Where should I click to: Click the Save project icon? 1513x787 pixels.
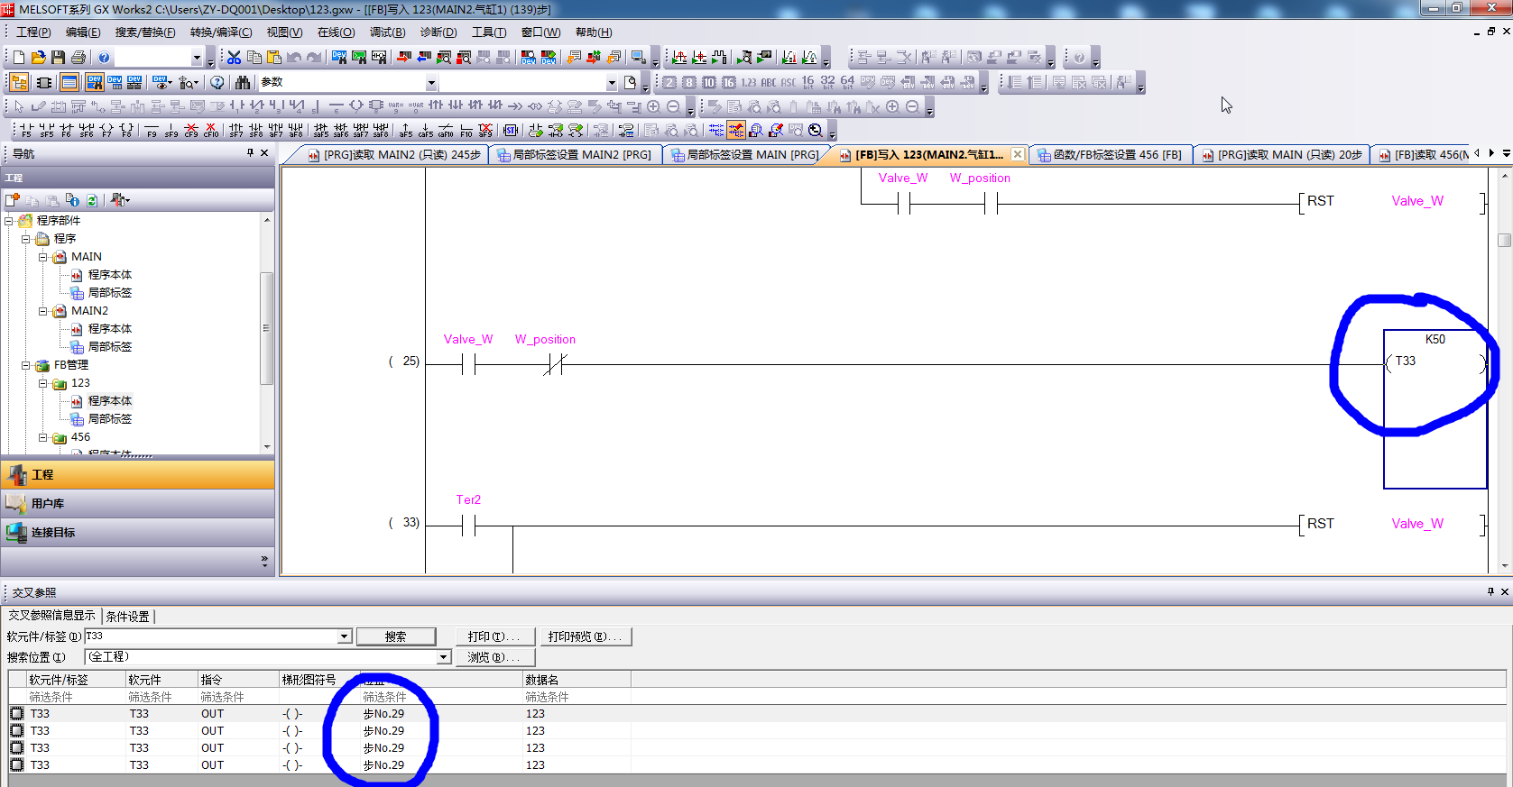[59, 58]
